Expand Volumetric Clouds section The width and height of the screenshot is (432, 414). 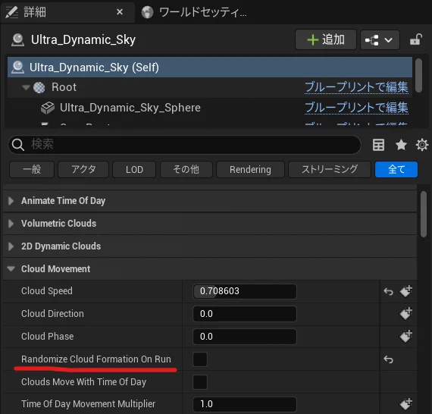point(11,224)
